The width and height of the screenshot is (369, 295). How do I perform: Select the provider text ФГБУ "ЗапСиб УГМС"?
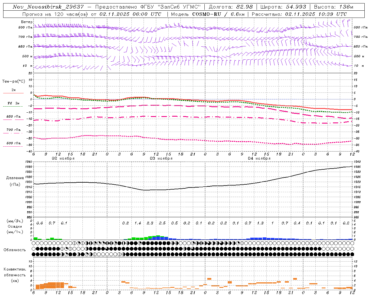[170, 7]
